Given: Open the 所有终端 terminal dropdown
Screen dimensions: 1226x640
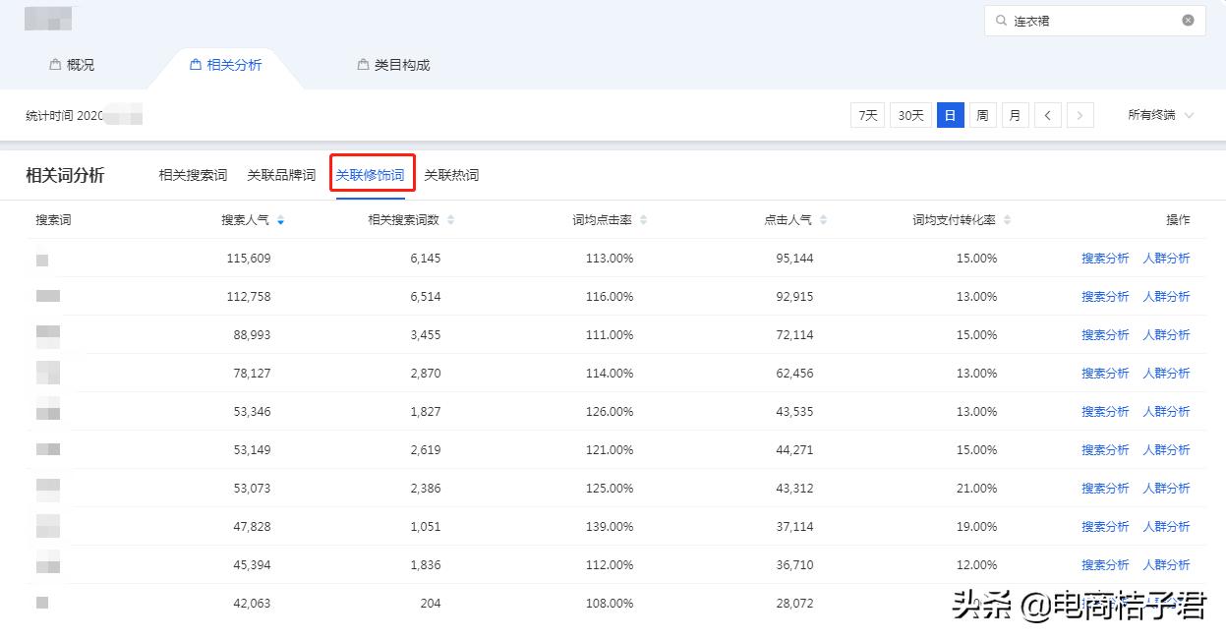Looking at the screenshot, I should pos(1161,115).
